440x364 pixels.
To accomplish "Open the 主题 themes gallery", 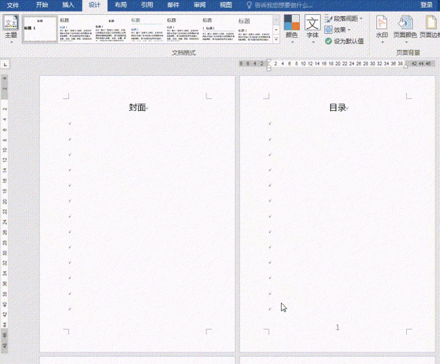I will click(x=11, y=29).
